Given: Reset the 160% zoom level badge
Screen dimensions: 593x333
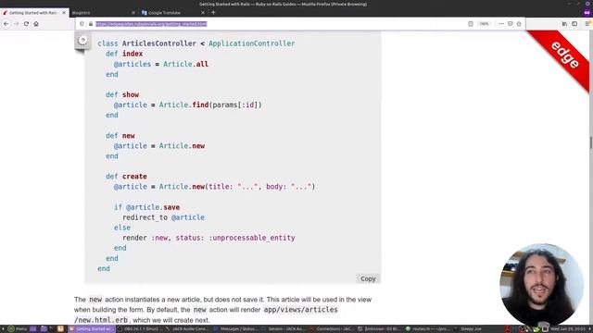Looking at the screenshot, I should tap(485, 24).
